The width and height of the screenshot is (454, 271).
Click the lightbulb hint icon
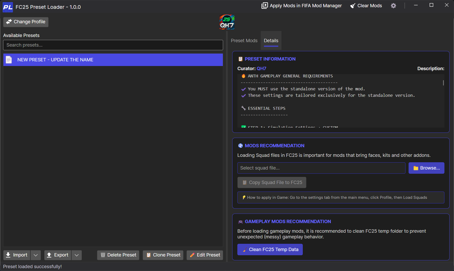[x=244, y=197]
